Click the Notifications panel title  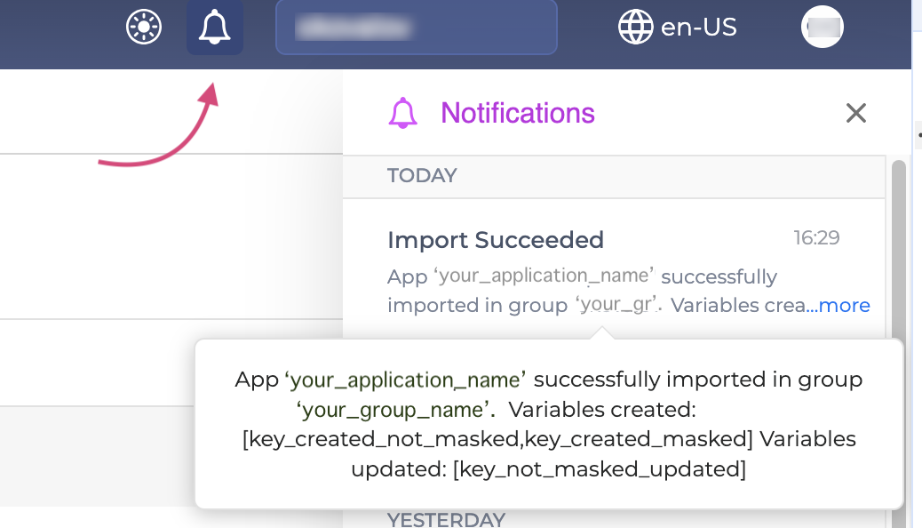pos(516,113)
